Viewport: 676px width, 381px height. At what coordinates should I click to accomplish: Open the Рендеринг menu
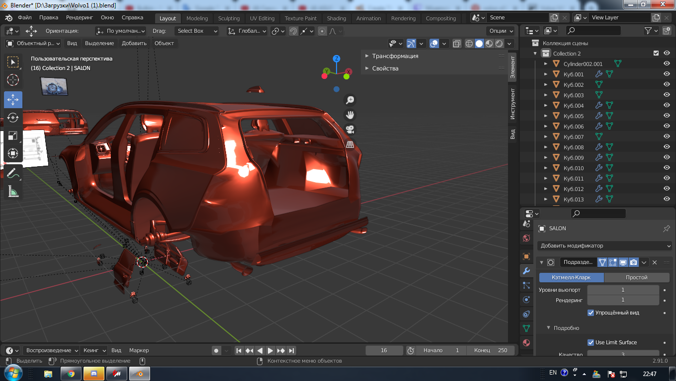coord(80,18)
